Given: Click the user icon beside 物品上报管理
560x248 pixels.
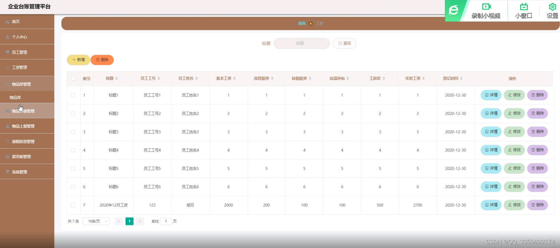Looking at the screenshot, I should click(8, 126).
